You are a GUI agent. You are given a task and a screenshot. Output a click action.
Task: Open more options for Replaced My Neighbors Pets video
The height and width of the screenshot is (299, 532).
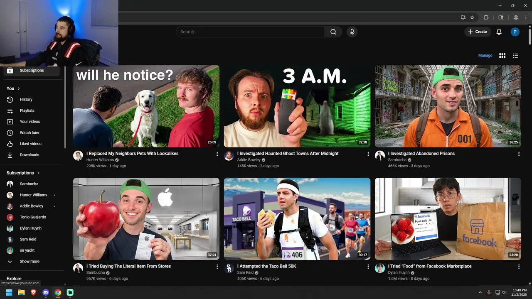(217, 154)
